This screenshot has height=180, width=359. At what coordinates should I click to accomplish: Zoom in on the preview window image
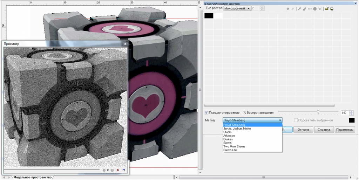(104, 170)
